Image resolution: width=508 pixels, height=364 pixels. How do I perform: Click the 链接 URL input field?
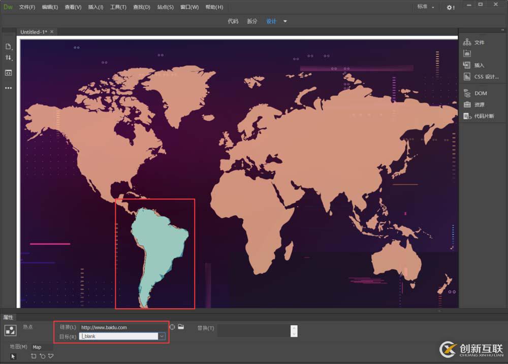[x=122, y=327]
